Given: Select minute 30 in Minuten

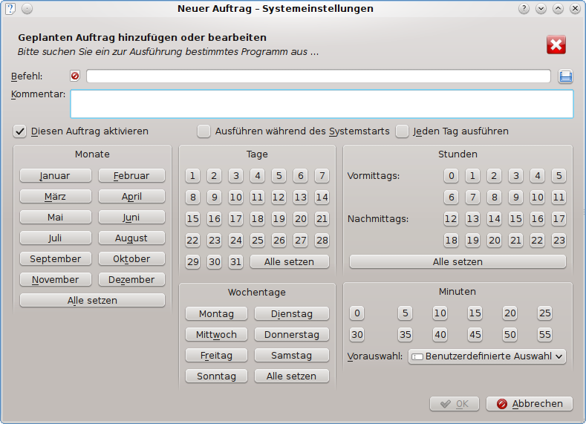Looking at the screenshot, I should (x=357, y=334).
